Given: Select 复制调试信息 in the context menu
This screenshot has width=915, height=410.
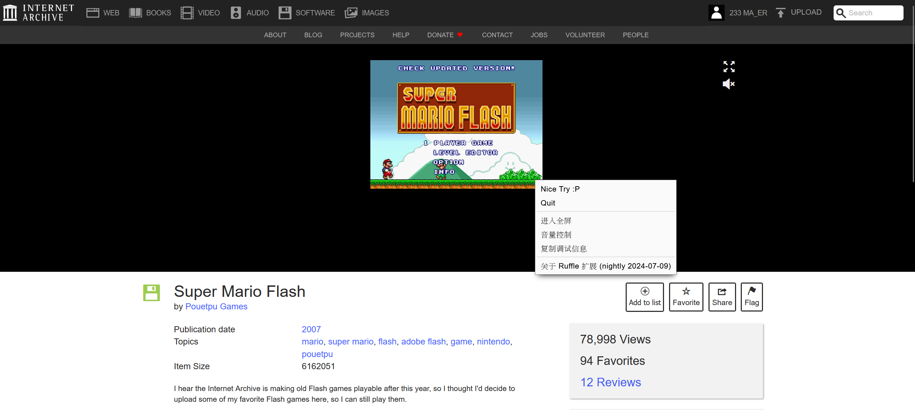Looking at the screenshot, I should (605, 249).
